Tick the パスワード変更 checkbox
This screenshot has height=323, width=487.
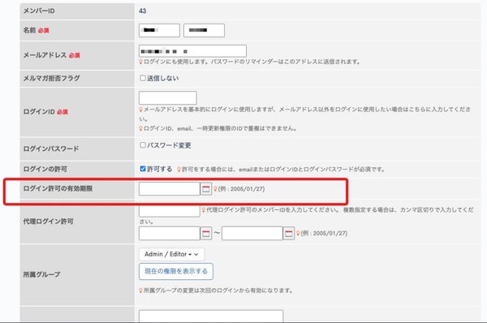point(143,145)
